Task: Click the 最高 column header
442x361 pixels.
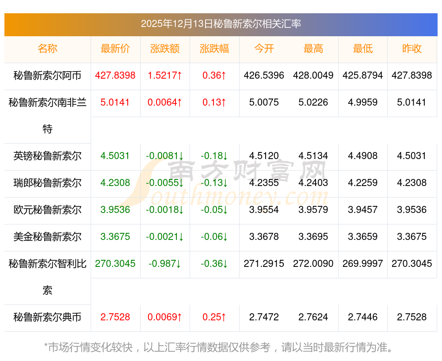Action: click(313, 49)
